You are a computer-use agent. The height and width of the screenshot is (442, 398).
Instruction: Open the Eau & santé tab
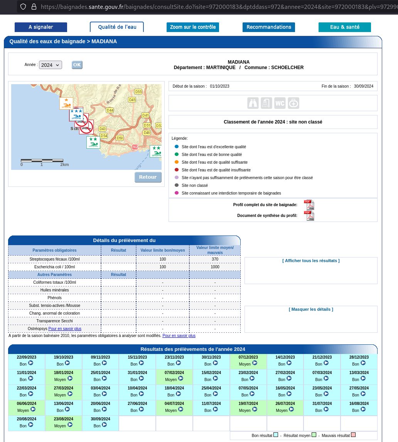click(x=345, y=27)
